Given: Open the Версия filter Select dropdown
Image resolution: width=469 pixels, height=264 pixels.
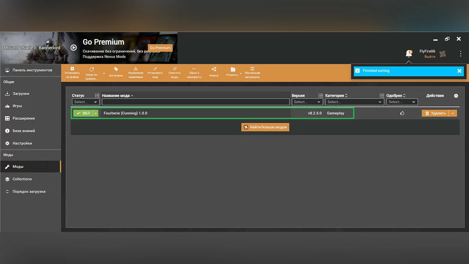Looking at the screenshot, I should pyautogui.click(x=307, y=102).
